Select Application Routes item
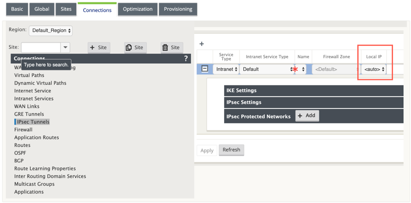The width and height of the screenshot is (411, 203). click(x=36, y=137)
